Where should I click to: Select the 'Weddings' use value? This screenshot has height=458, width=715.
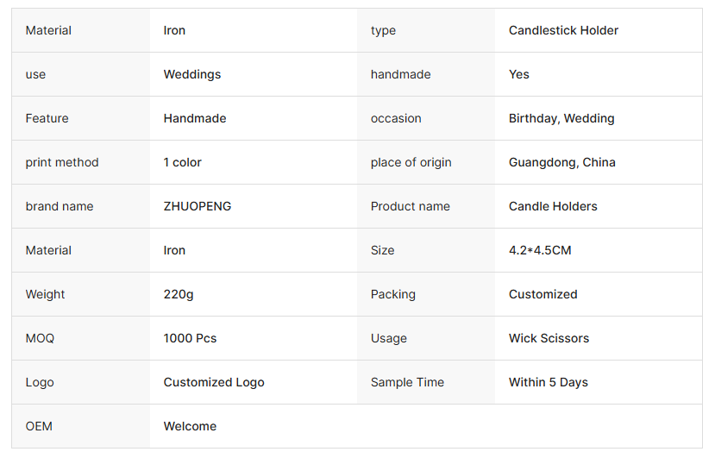pyautogui.click(x=192, y=74)
